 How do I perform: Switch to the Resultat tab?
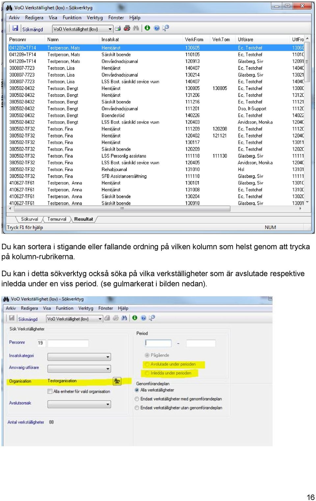(x=84, y=219)
